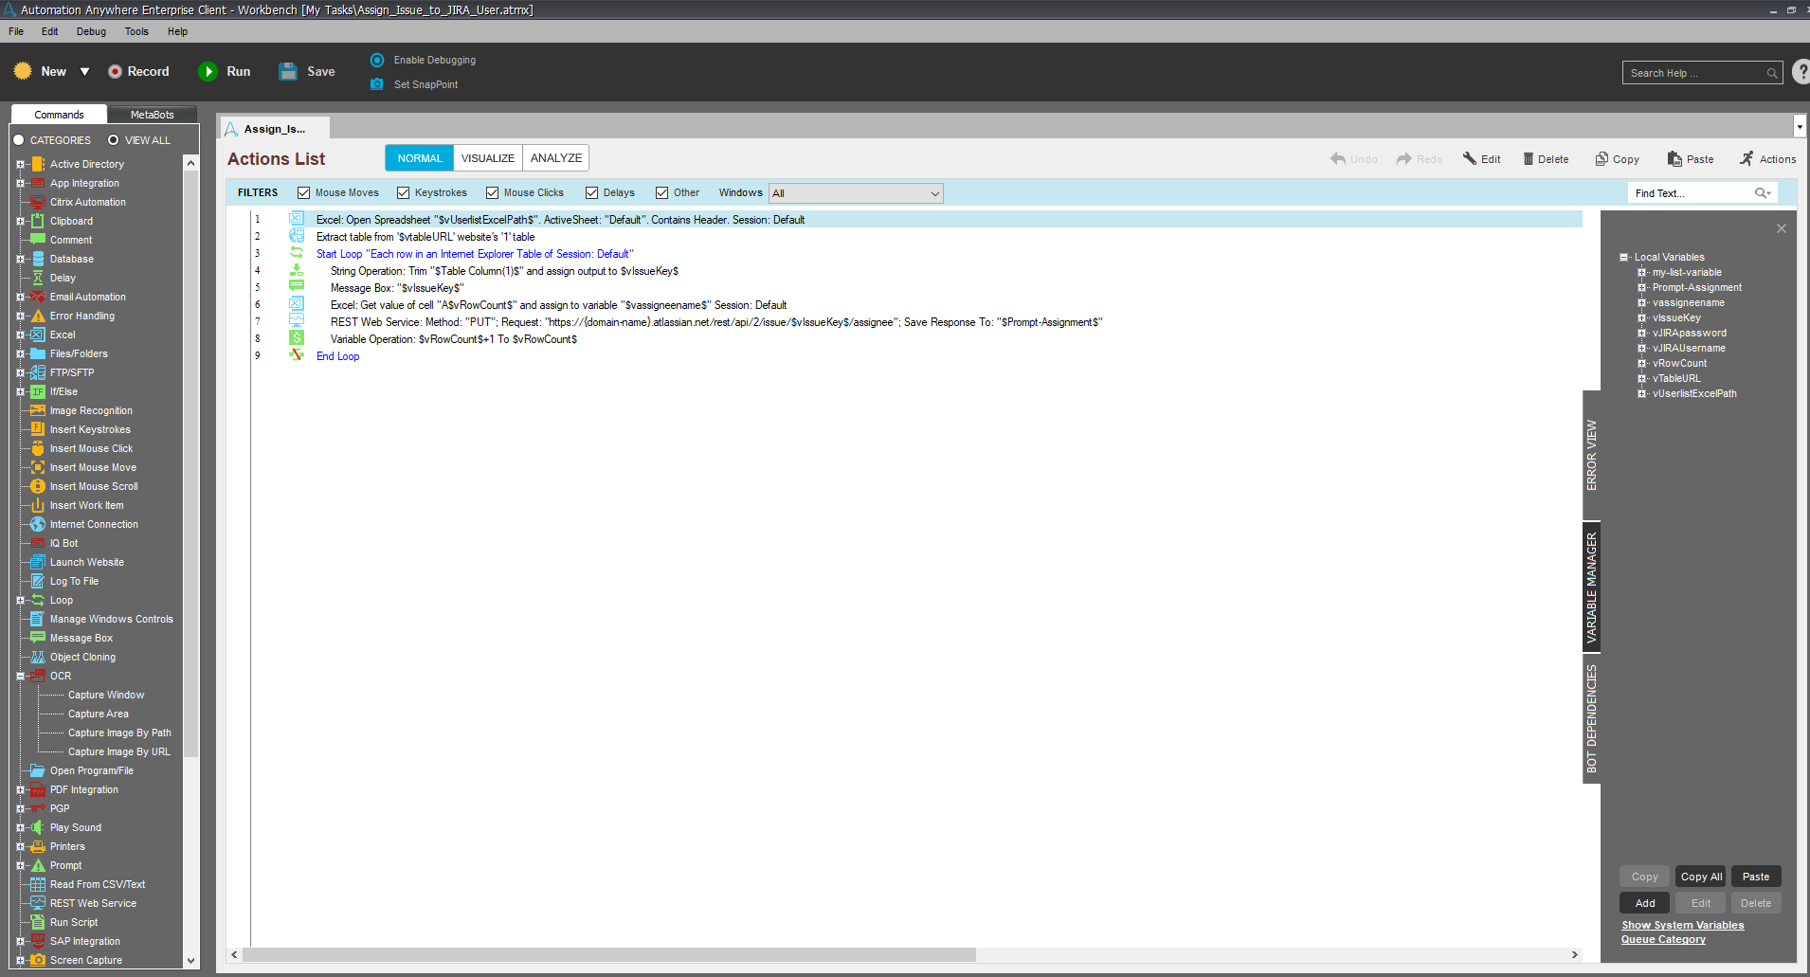
Task: Click the Save disk icon
Action: point(288,71)
